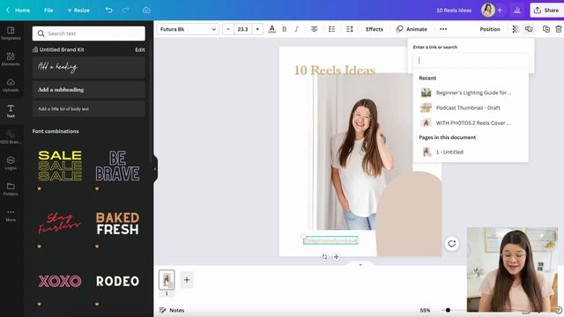Open the Effects panel
This screenshot has height=317, width=564.
coord(375,29)
